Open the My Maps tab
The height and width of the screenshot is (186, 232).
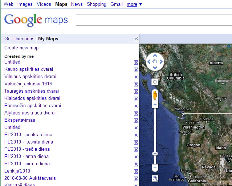pyautogui.click(x=48, y=39)
